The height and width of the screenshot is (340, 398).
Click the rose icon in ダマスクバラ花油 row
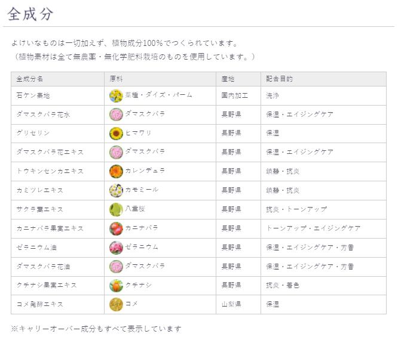pyautogui.click(x=116, y=267)
